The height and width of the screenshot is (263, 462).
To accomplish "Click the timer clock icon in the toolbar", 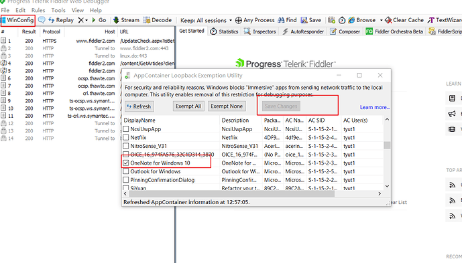I will (x=342, y=20).
